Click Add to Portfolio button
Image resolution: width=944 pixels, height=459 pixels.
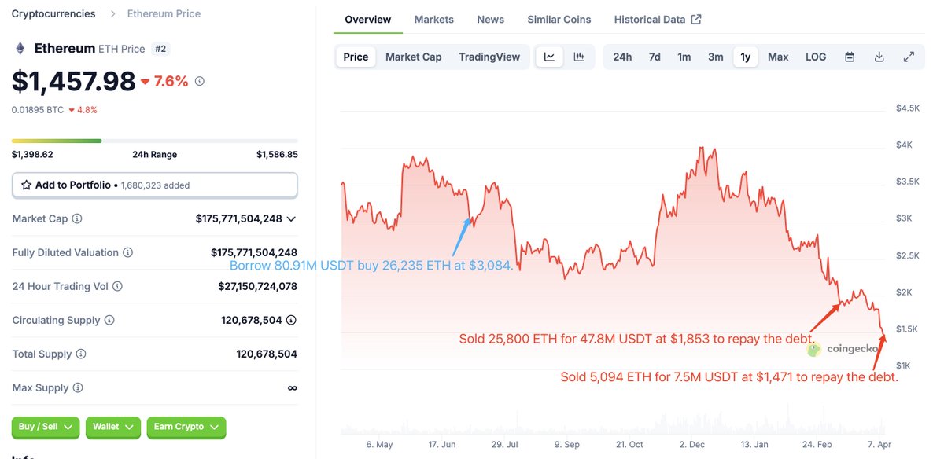pos(154,185)
